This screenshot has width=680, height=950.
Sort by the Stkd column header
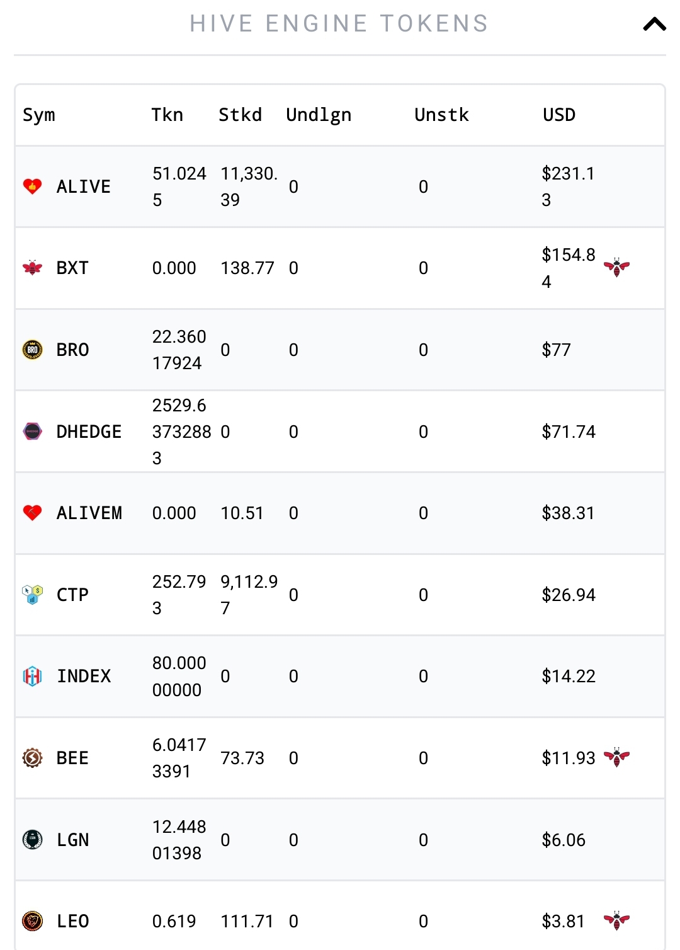[x=240, y=115]
